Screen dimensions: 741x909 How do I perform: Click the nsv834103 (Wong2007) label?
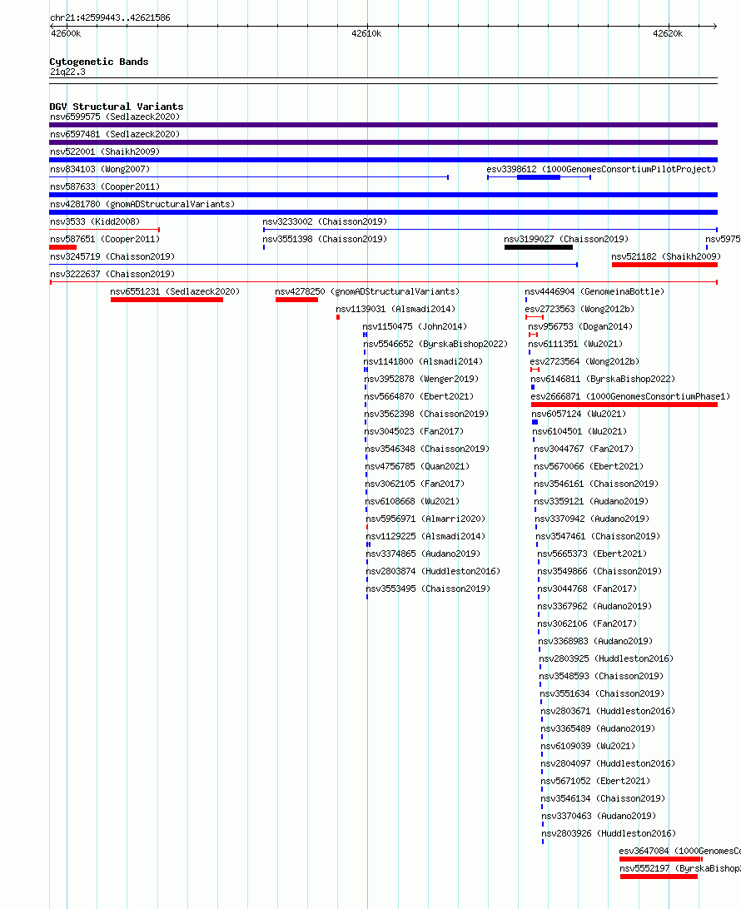[100, 169]
